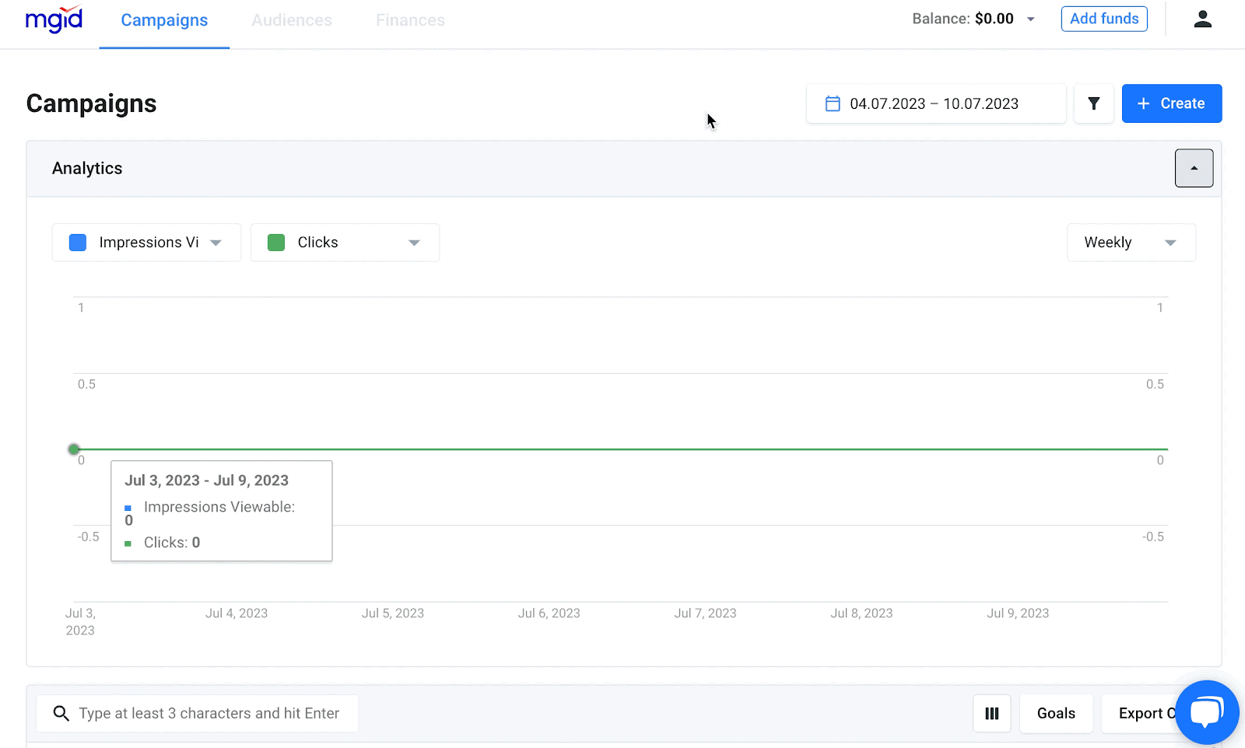Open the live chat bubble icon
Viewport: 1245px width, 748px height.
pos(1205,711)
